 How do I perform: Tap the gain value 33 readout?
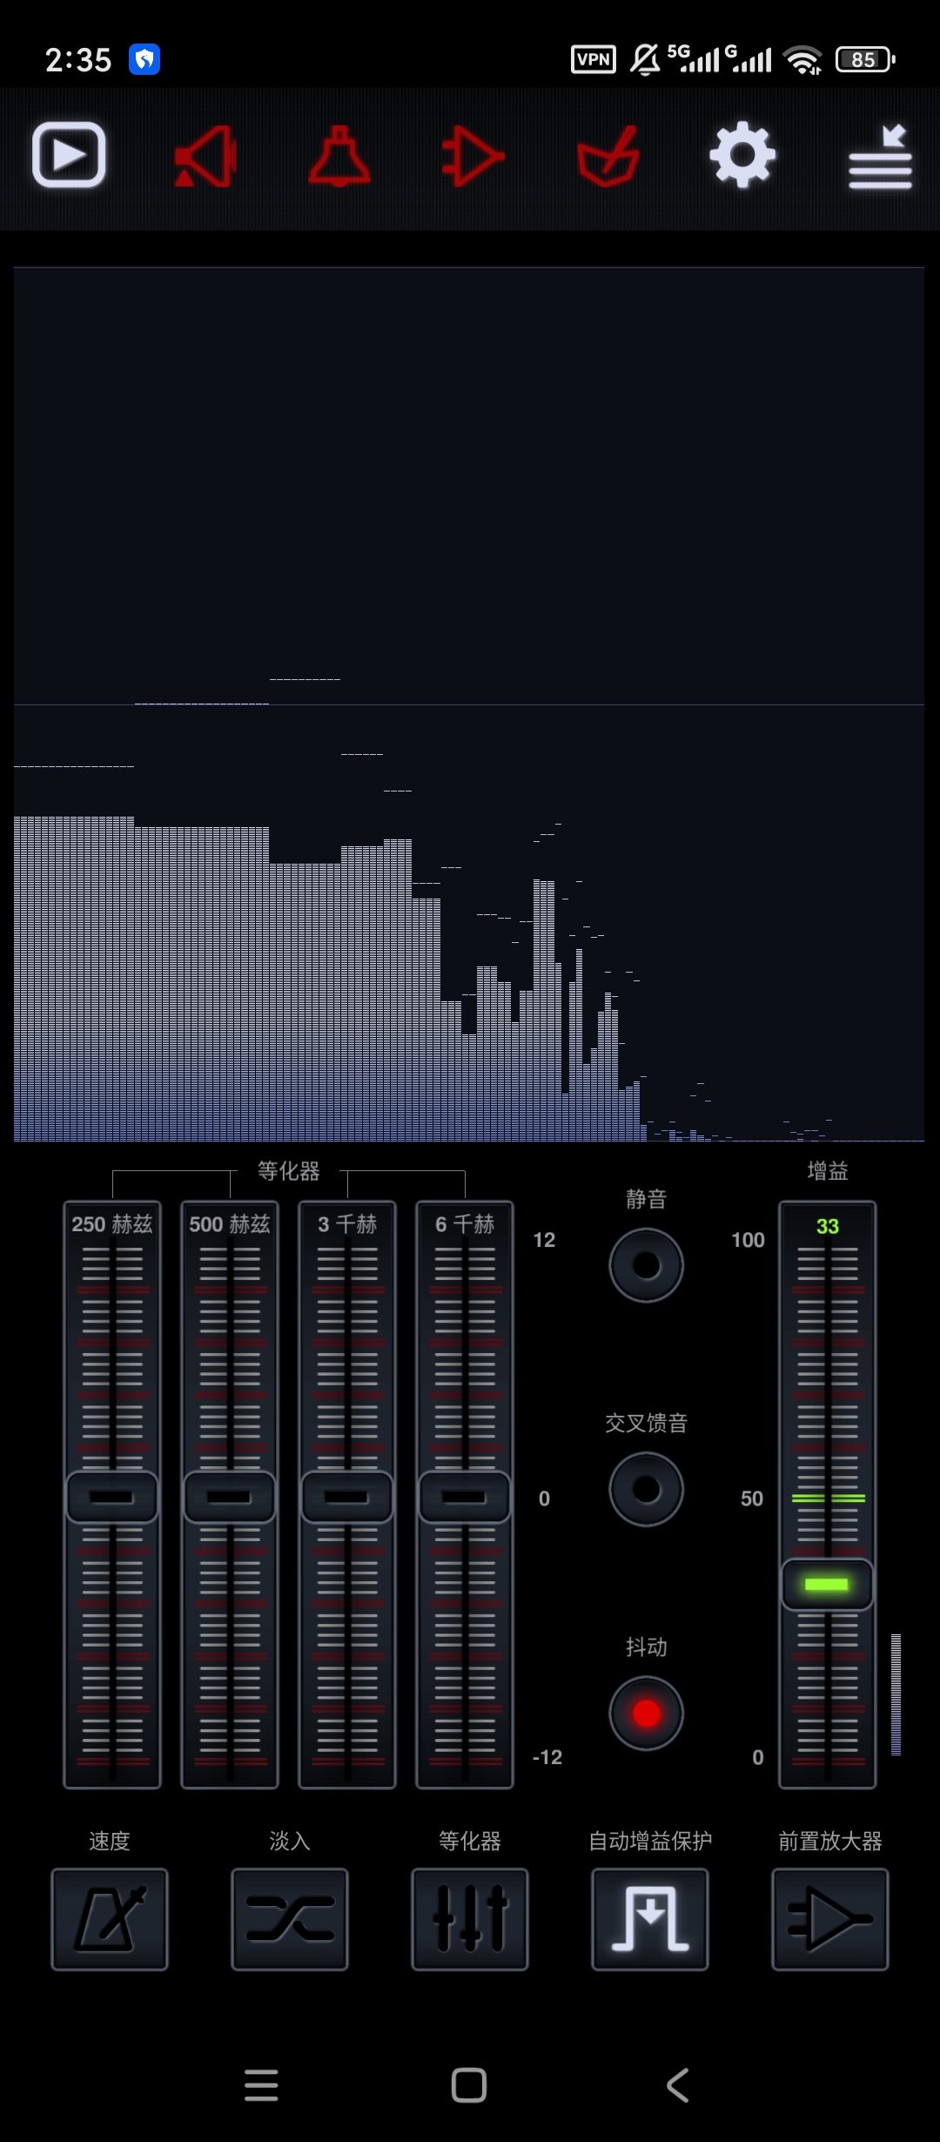click(x=828, y=1226)
